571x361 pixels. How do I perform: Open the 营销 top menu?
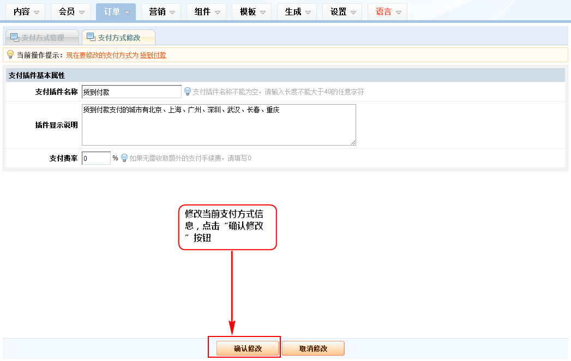(161, 11)
